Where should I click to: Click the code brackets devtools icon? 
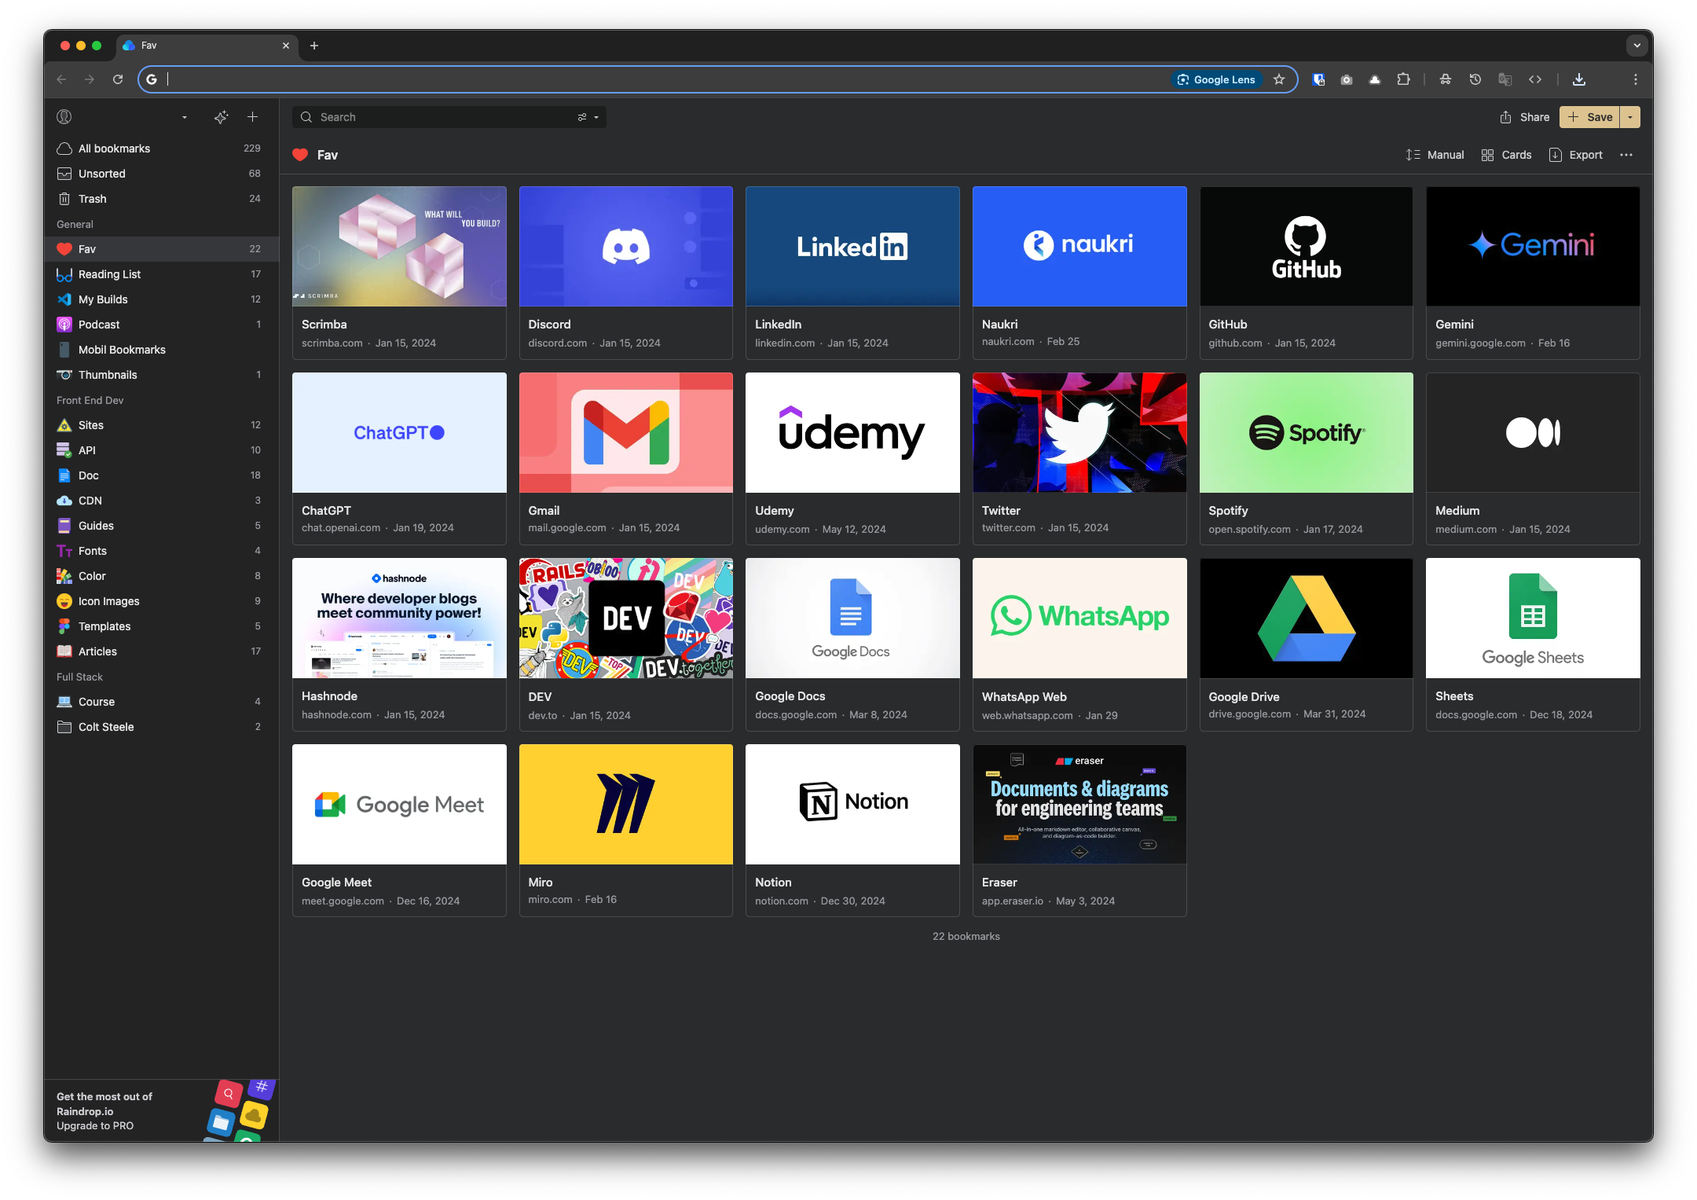click(x=1534, y=79)
